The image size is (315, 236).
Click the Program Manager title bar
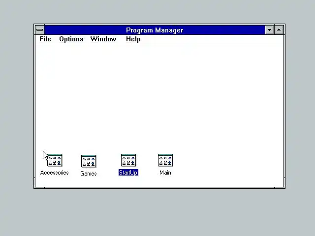click(155, 30)
